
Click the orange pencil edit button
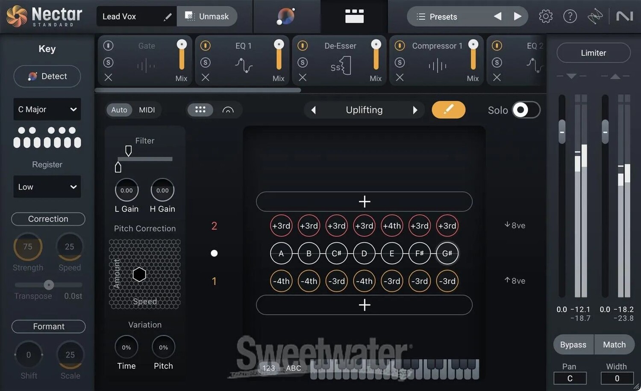(448, 110)
